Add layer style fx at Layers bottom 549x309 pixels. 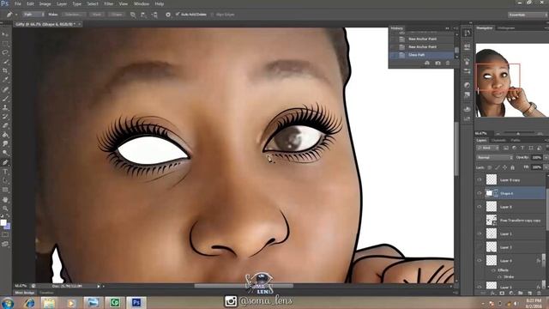[x=492, y=293]
